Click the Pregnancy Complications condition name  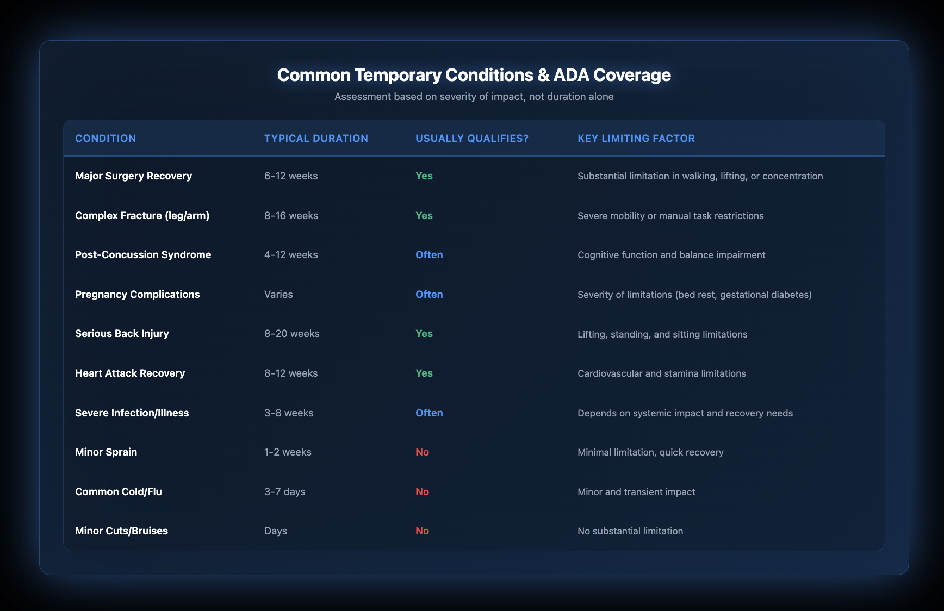[x=137, y=295]
